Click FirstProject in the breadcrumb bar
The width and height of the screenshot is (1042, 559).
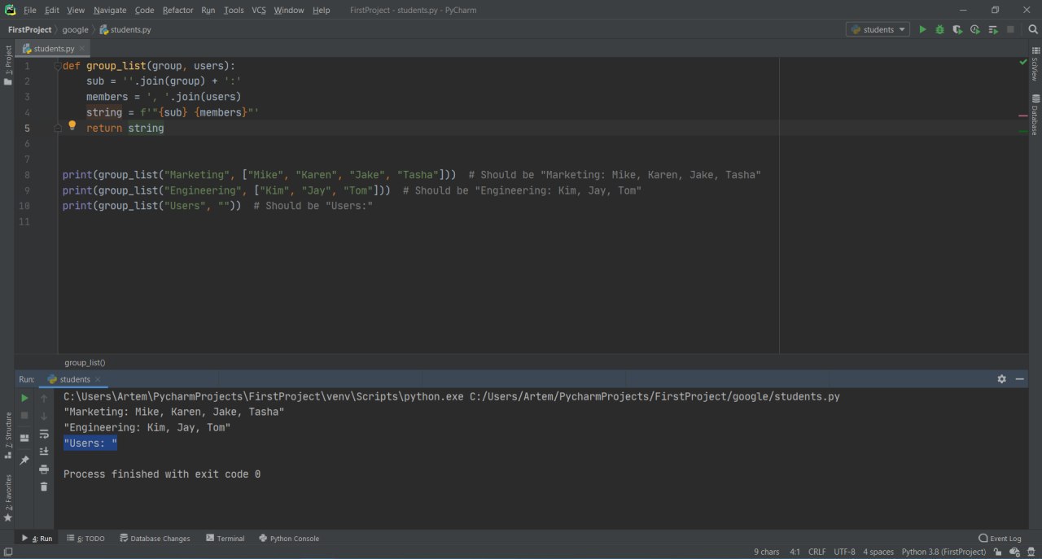point(29,29)
